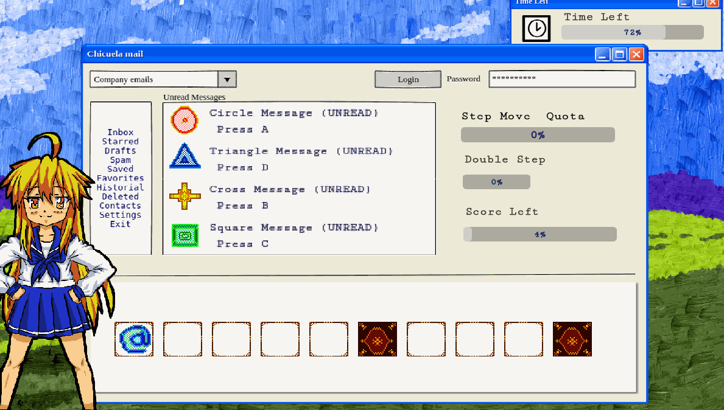Click the 'Press D' text

tap(243, 168)
